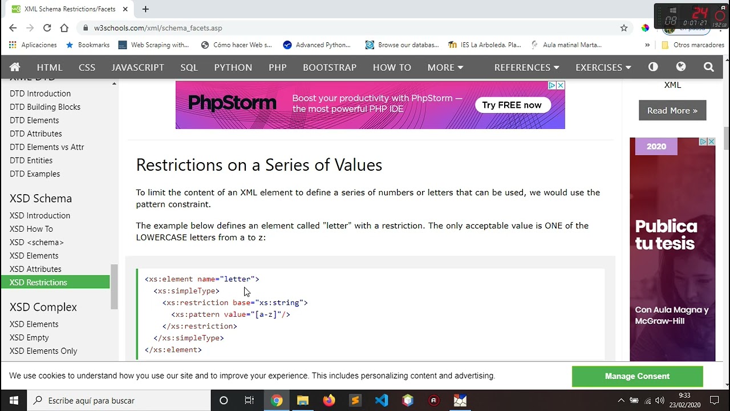The width and height of the screenshot is (730, 411).
Task: Reload the current page
Action: [x=47, y=27]
